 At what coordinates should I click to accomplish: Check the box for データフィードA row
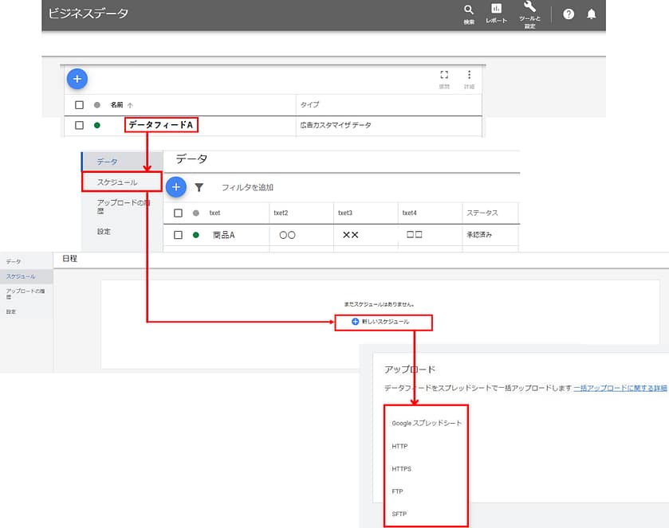point(79,125)
